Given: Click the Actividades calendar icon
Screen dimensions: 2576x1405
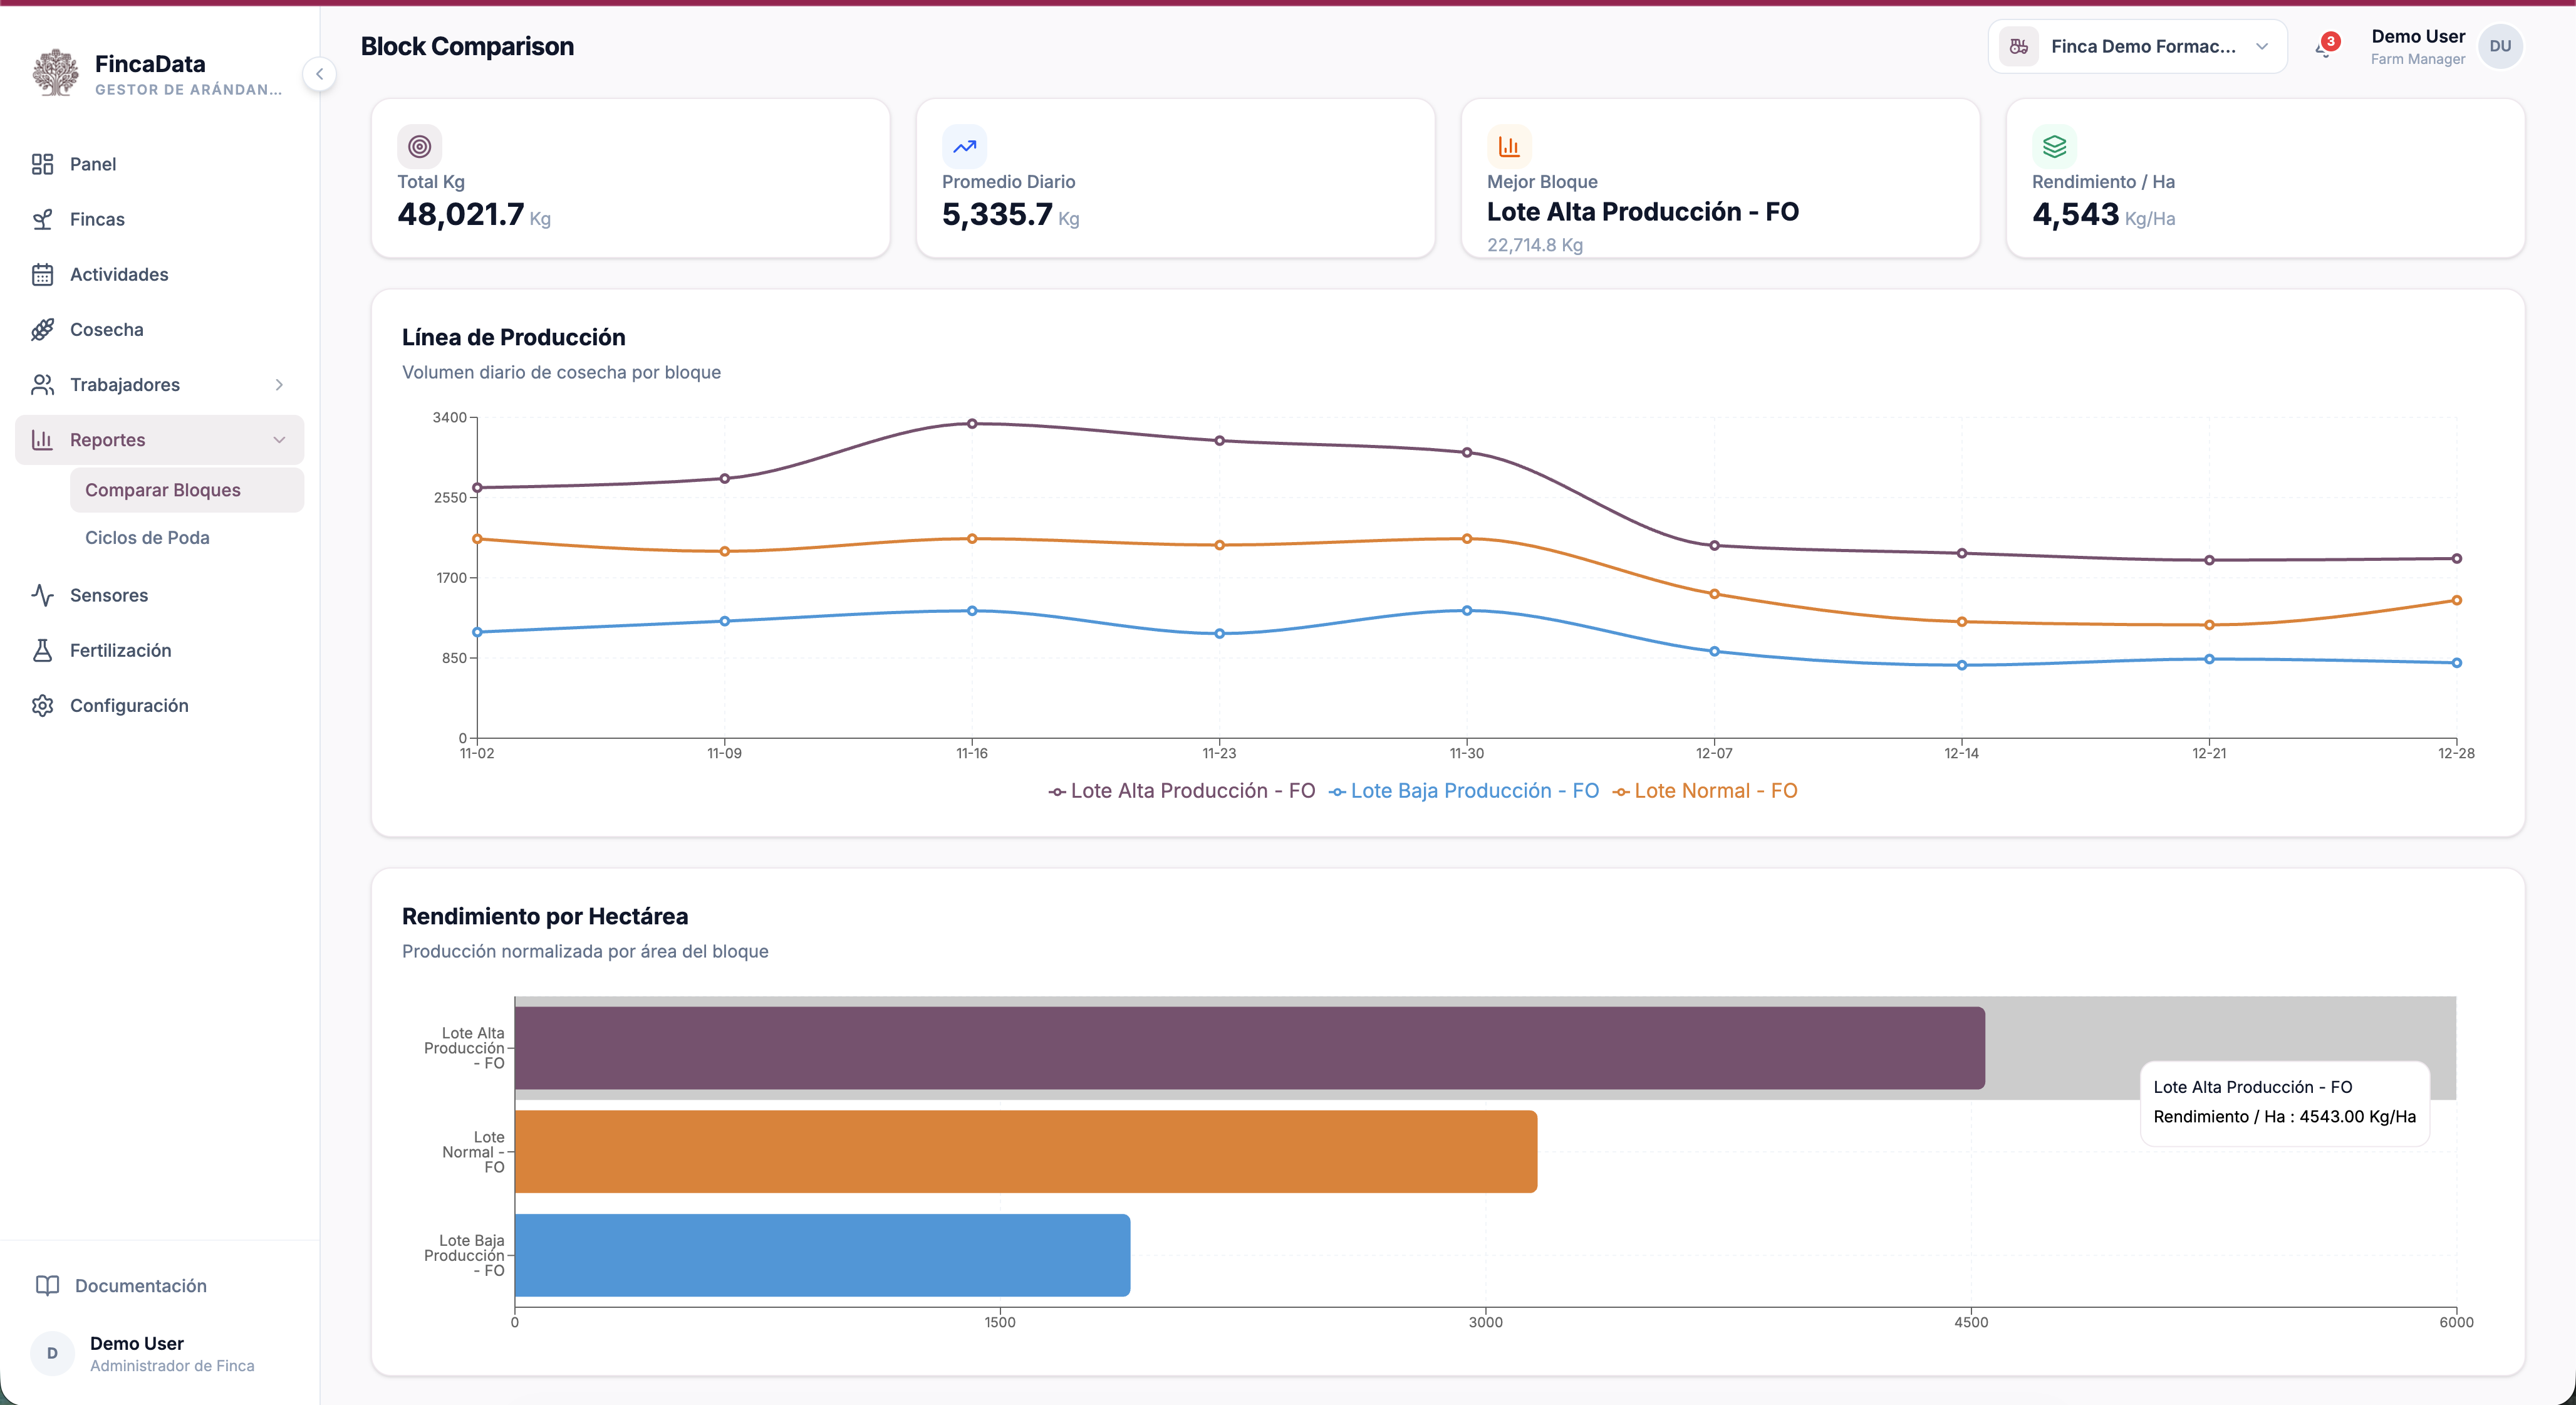Looking at the screenshot, I should (42, 274).
